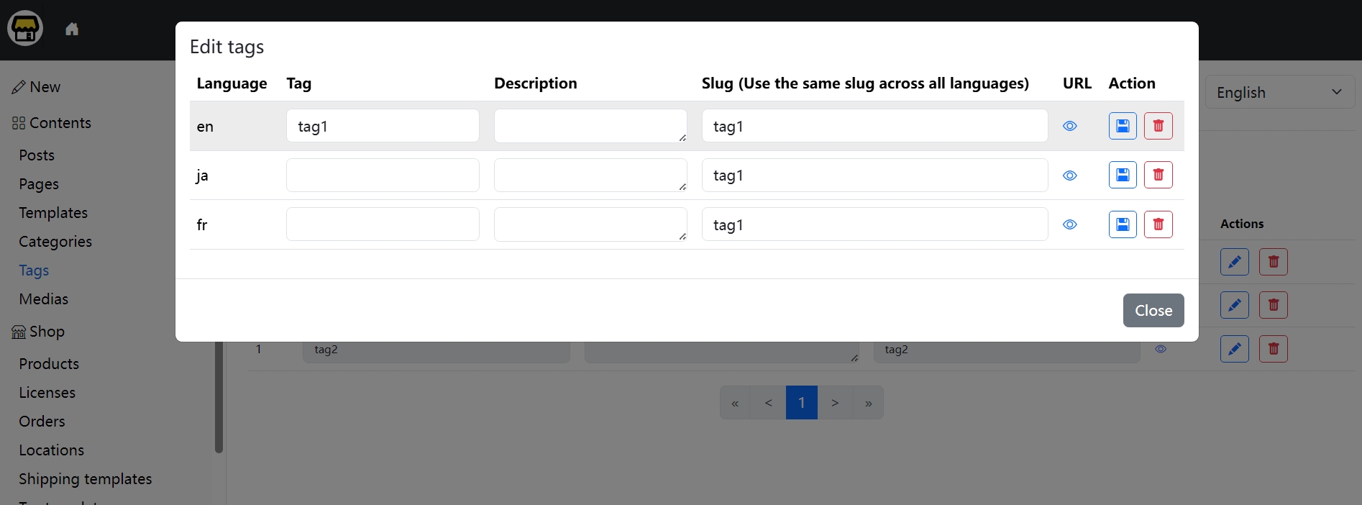The image size is (1362, 505).
Task: View URL for ja tag via eye icon
Action: click(1069, 176)
